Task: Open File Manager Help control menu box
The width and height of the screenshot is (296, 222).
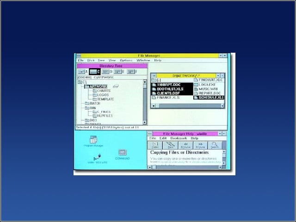Action: click(150, 134)
